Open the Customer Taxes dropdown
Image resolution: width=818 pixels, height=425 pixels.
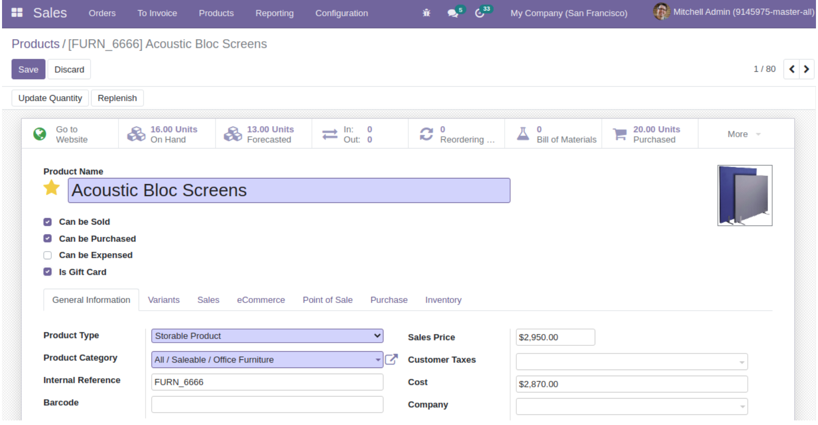pyautogui.click(x=631, y=362)
